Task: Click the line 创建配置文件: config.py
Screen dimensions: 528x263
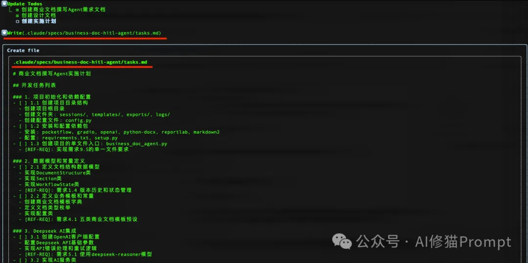Action: click(x=55, y=120)
